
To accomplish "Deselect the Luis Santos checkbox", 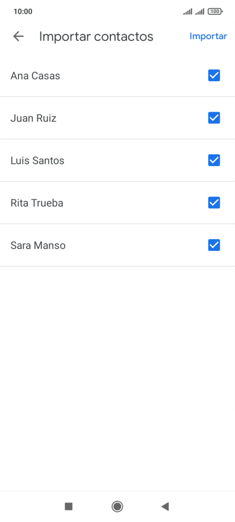I will tap(214, 161).
